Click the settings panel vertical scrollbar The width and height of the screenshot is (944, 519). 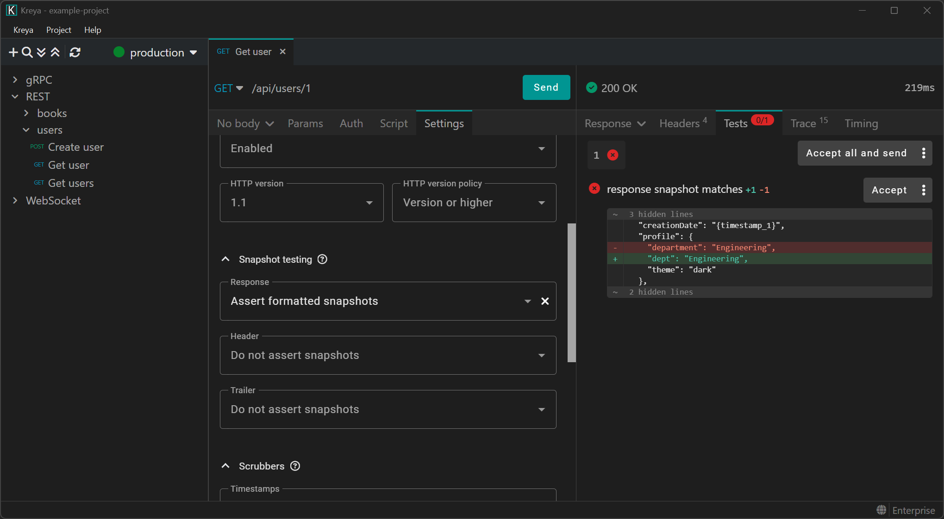point(572,292)
